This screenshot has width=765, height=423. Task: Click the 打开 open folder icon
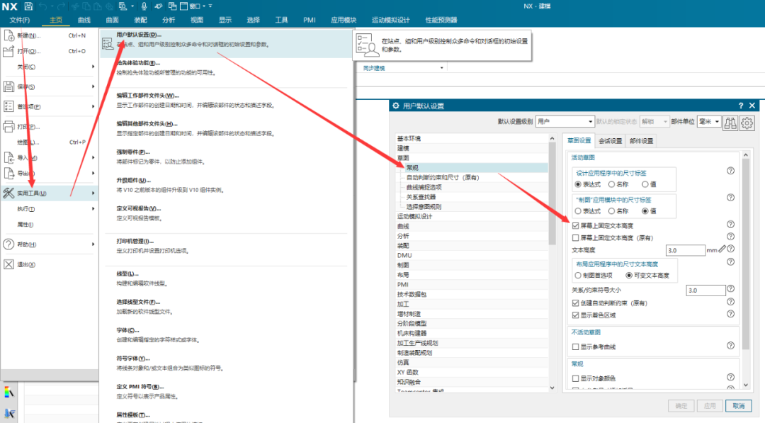(9, 51)
